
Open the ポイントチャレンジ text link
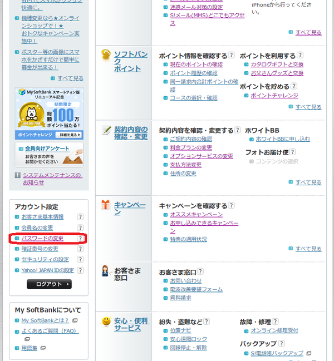(274, 95)
